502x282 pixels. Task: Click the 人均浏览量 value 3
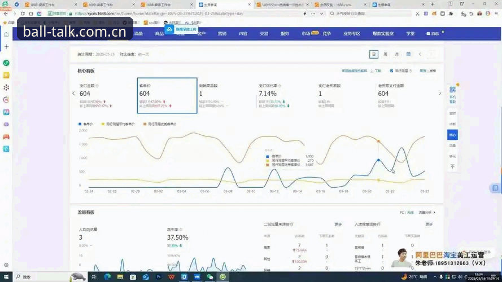coord(81,237)
